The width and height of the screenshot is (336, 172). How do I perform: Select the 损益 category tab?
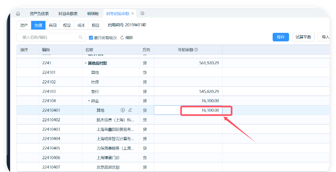point(96,25)
